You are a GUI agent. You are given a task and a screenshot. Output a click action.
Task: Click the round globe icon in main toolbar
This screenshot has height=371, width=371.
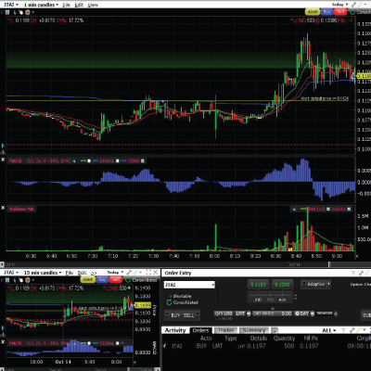pyautogui.click(x=27, y=12)
